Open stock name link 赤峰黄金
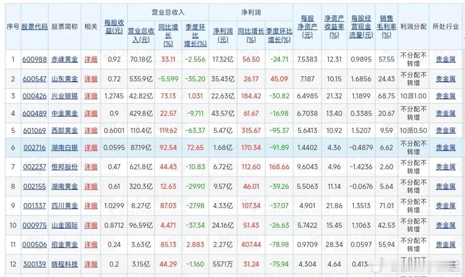This screenshot has width=465, height=277. coord(64,59)
